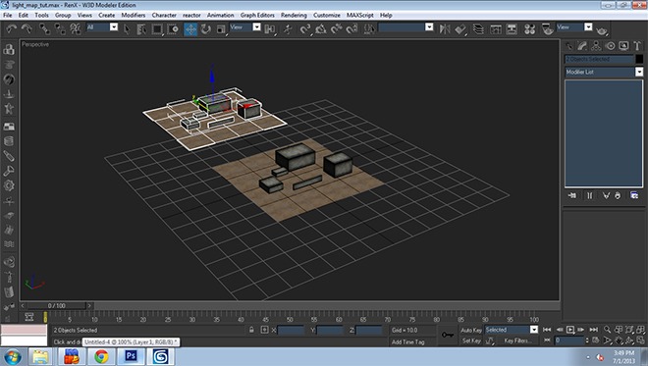This screenshot has width=648, height=366.
Task: Toggle Absolute/Offset transform type-in mode
Action: [264, 330]
